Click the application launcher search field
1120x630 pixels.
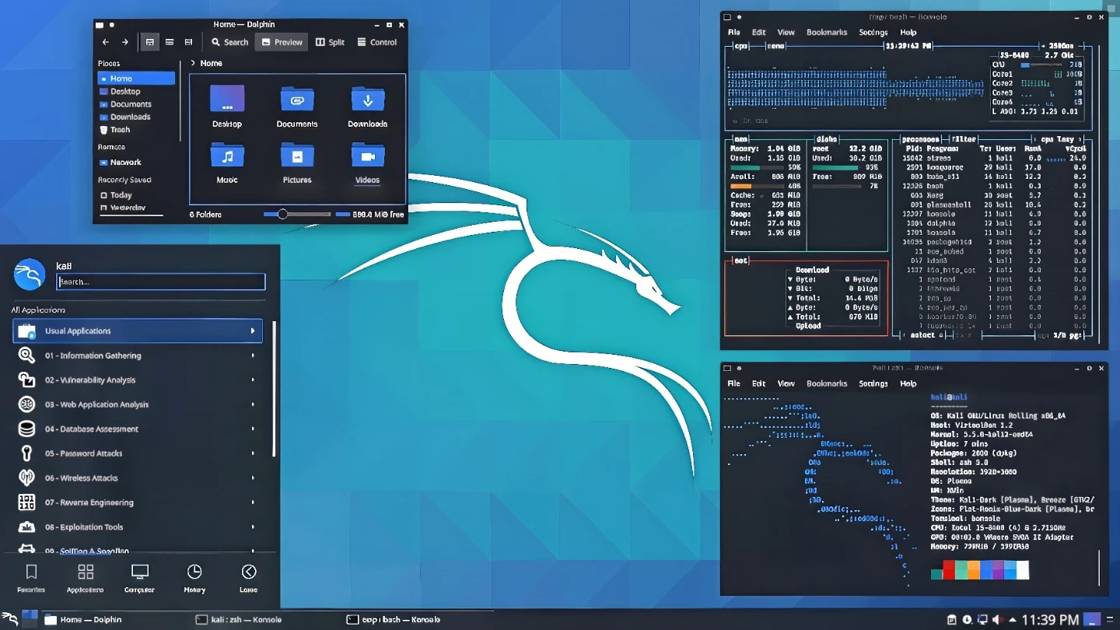161,282
